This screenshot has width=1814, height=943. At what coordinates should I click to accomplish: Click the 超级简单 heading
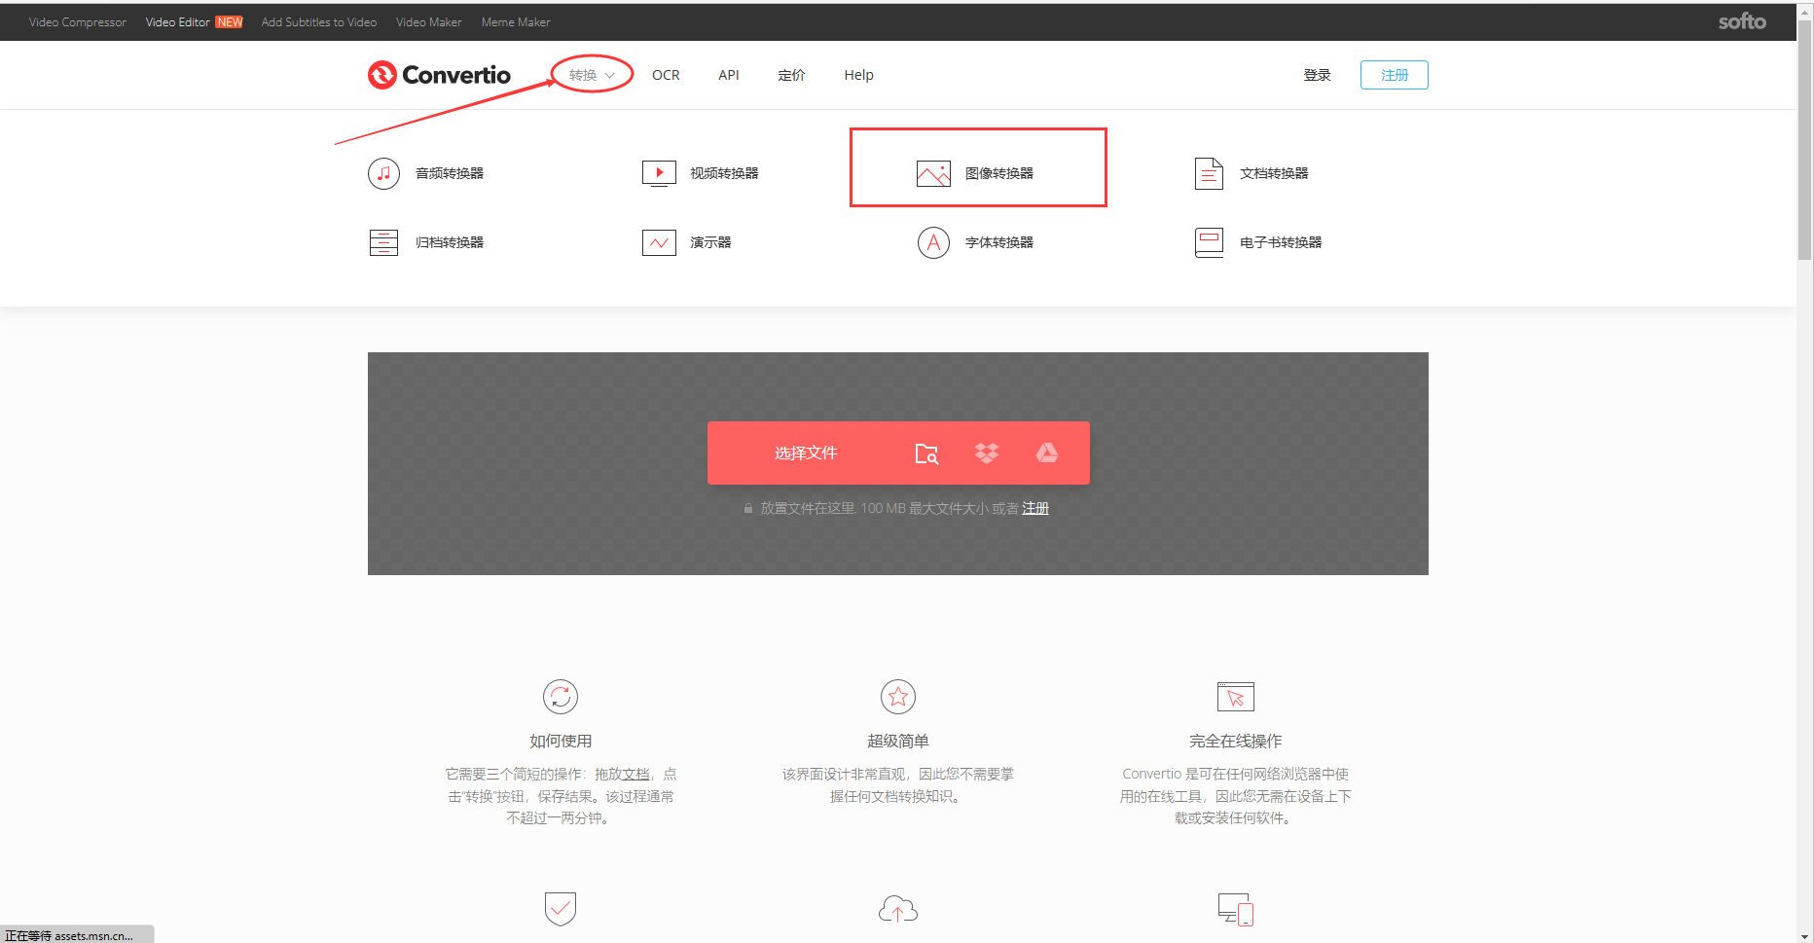pos(898,741)
